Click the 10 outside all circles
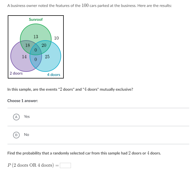The image size is (194, 175). click(57, 38)
